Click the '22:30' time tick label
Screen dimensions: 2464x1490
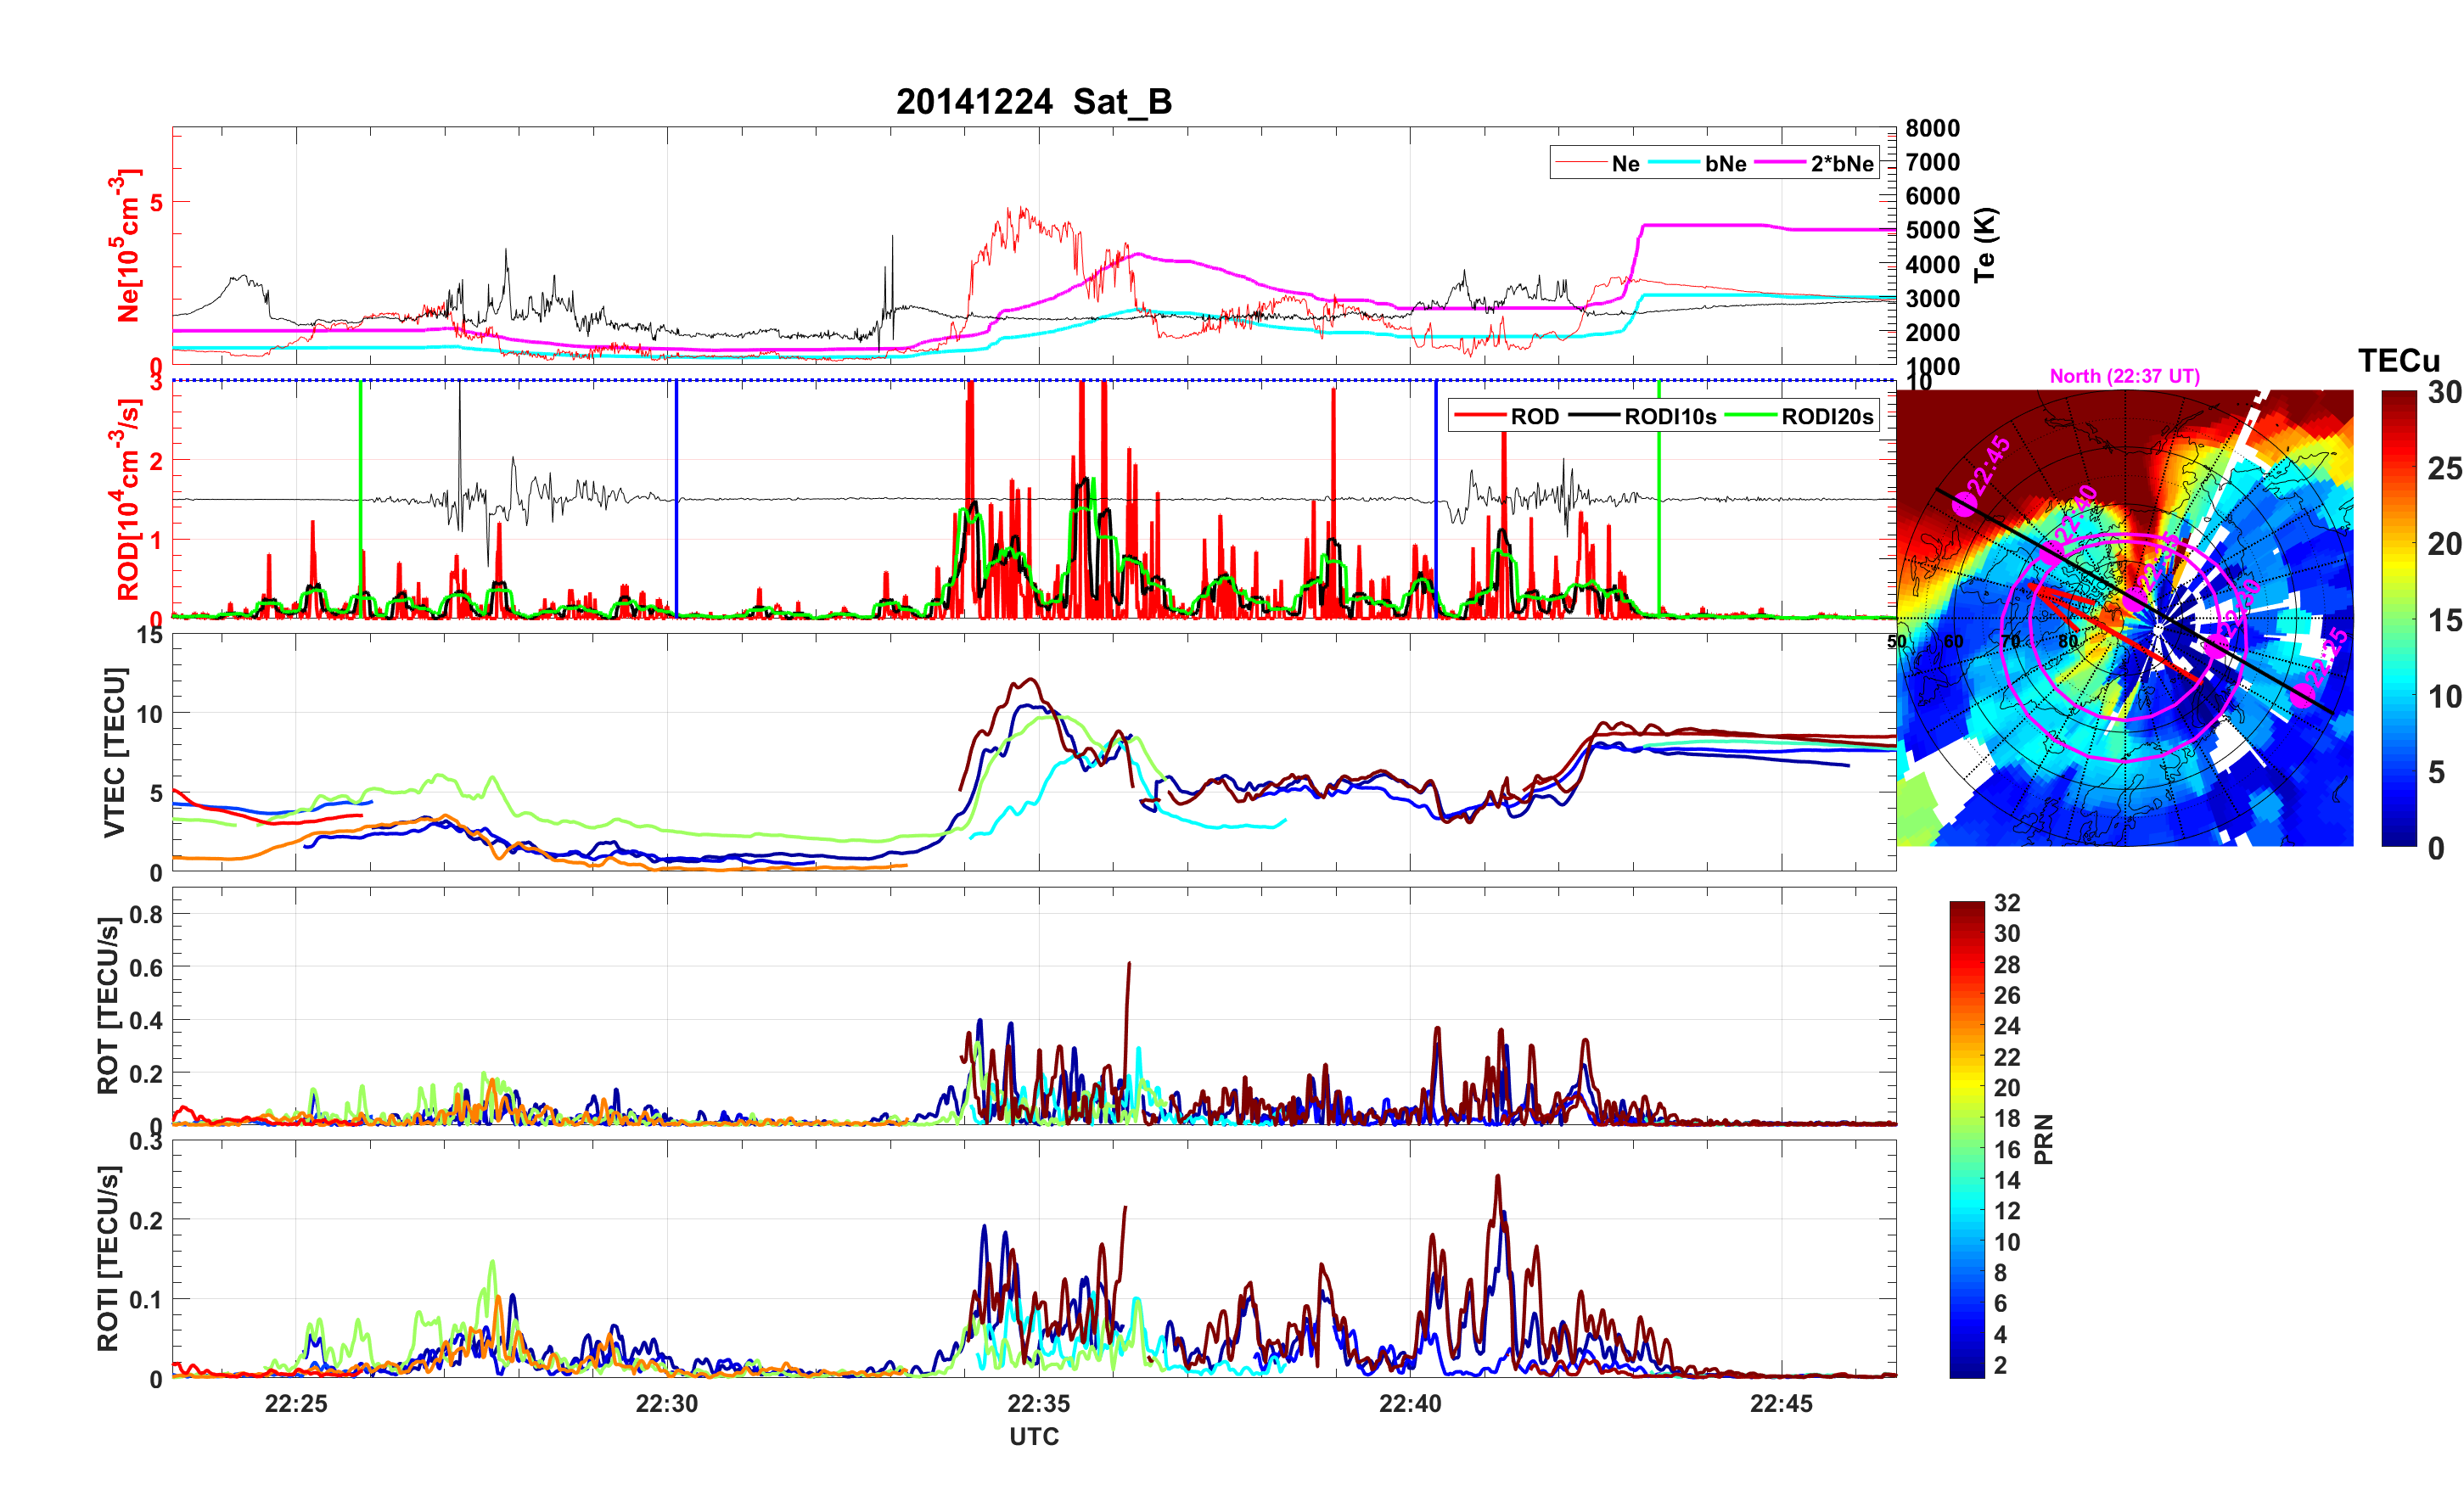pos(667,1403)
